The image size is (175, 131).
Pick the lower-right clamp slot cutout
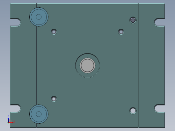tap(160, 108)
